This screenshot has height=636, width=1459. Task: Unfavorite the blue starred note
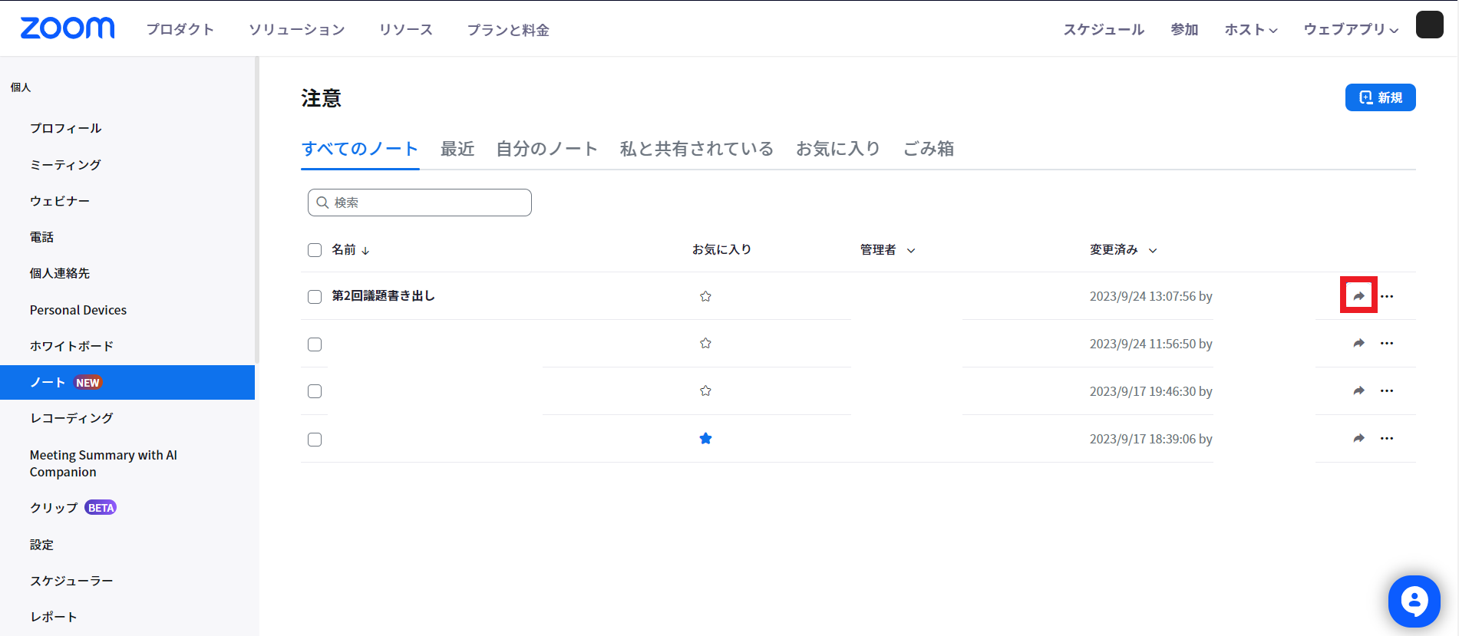[705, 439]
